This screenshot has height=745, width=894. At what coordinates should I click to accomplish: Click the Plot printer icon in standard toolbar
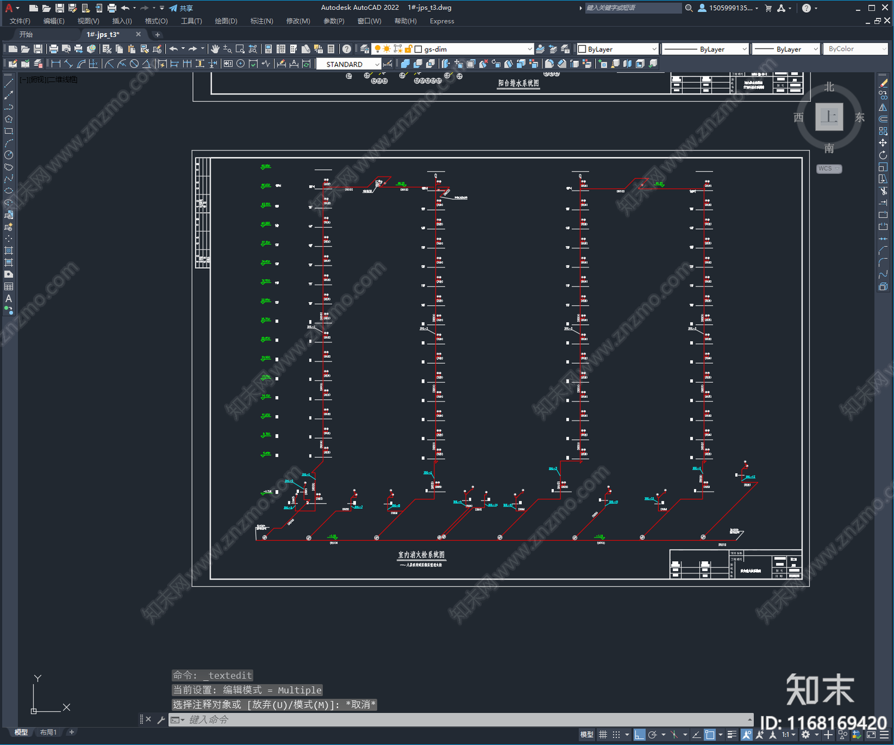(x=54, y=49)
